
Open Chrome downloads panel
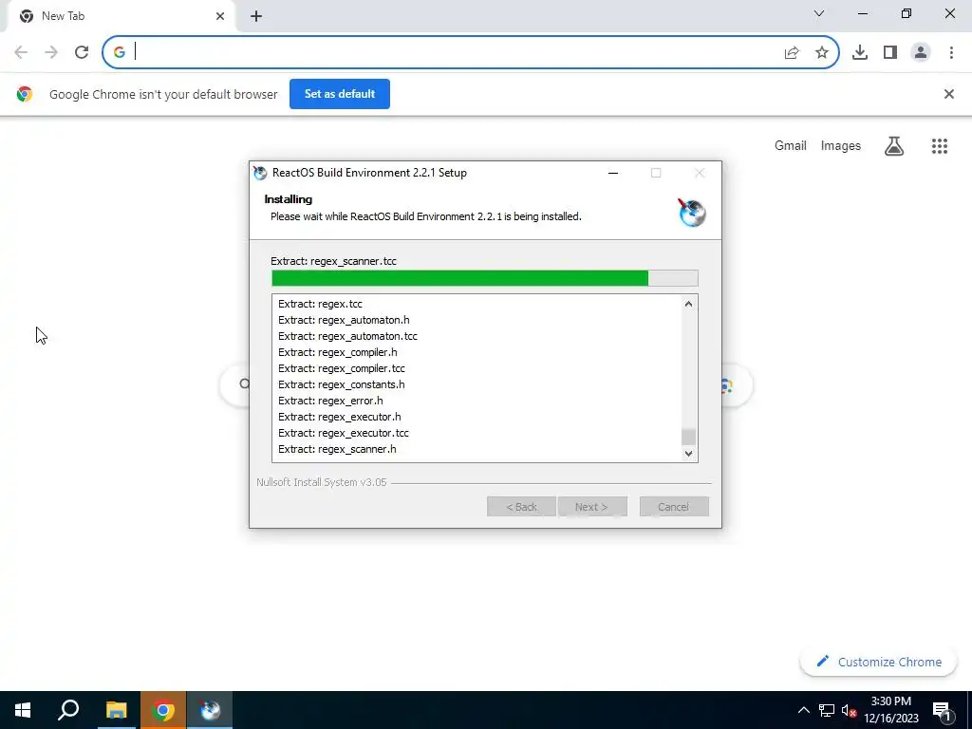(x=860, y=53)
